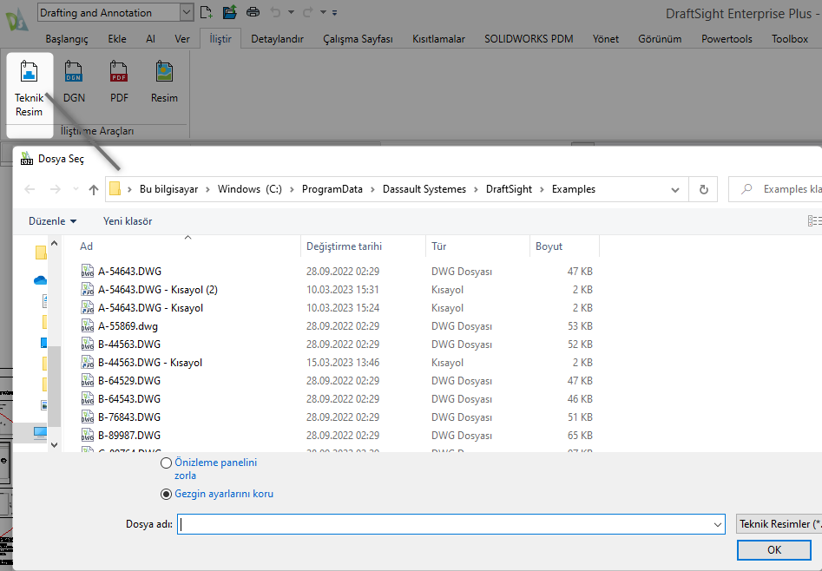
Task: Refresh the Examples folder listing
Action: click(x=704, y=189)
